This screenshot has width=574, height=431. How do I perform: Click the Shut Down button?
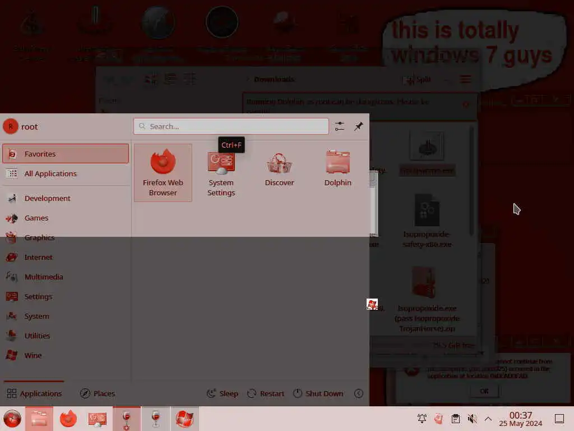point(318,393)
